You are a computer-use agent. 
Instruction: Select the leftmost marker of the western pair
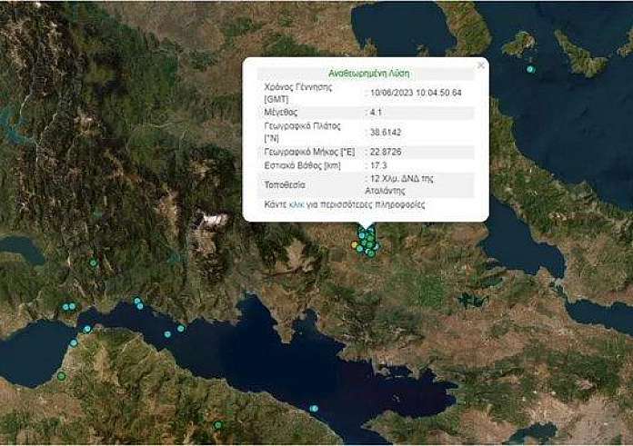65,306
